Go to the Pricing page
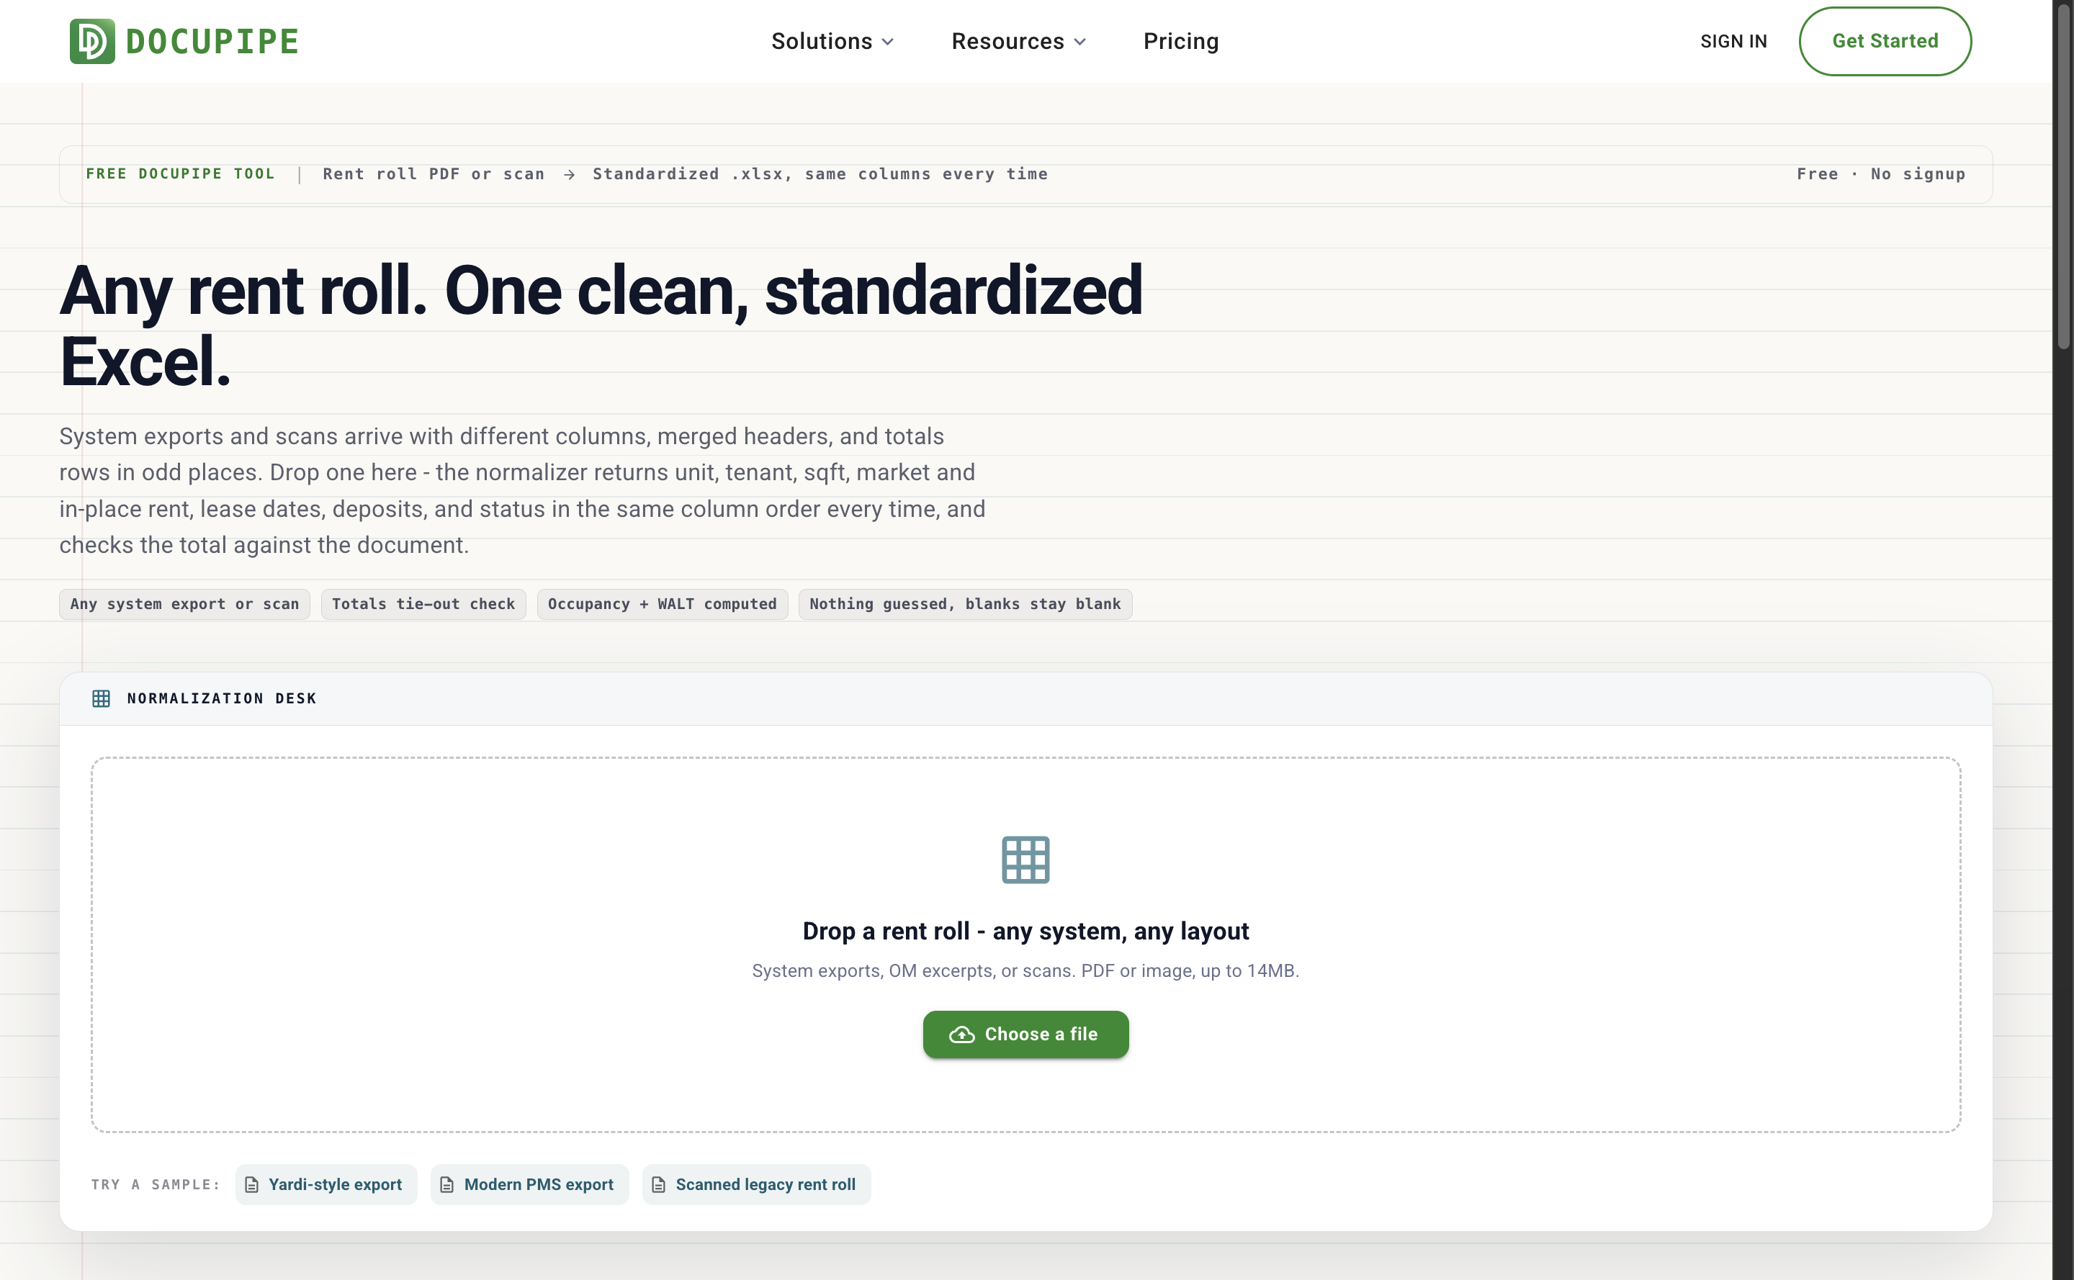The width and height of the screenshot is (2074, 1280). click(x=1180, y=42)
